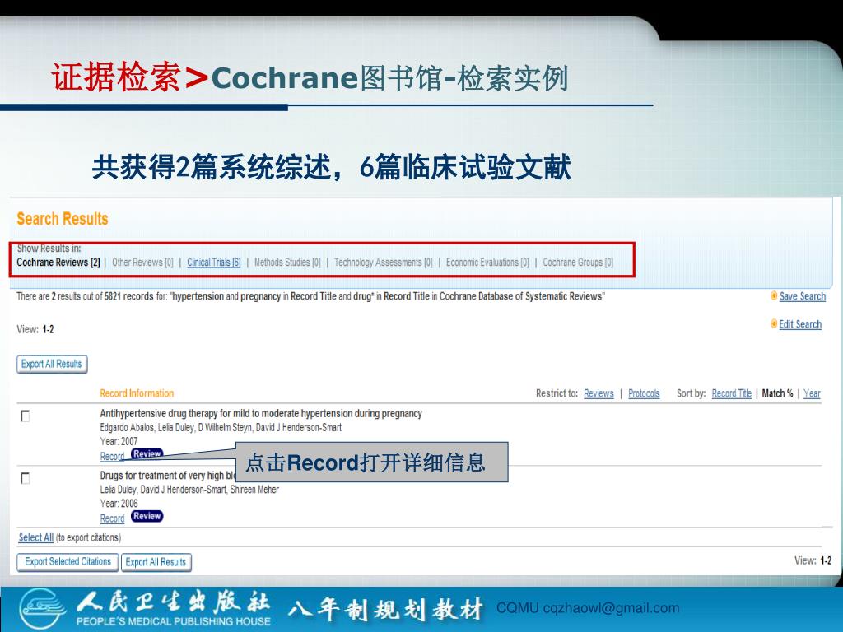Select the Cochrane Groups [0] tab
Image resolution: width=843 pixels, height=632 pixels.
coord(578,263)
